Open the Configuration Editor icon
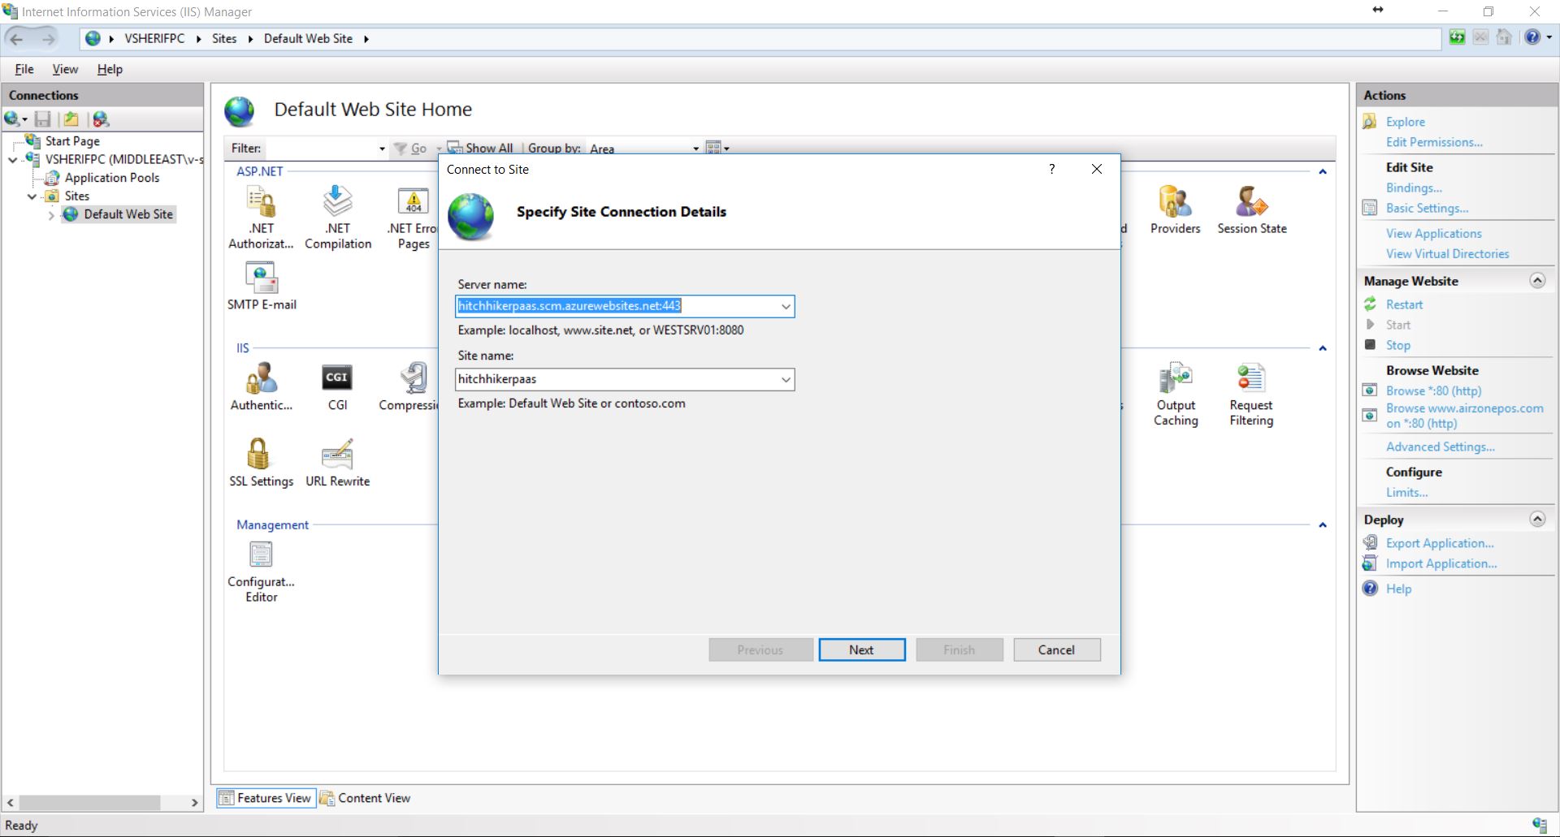This screenshot has width=1560, height=837. tap(261, 555)
